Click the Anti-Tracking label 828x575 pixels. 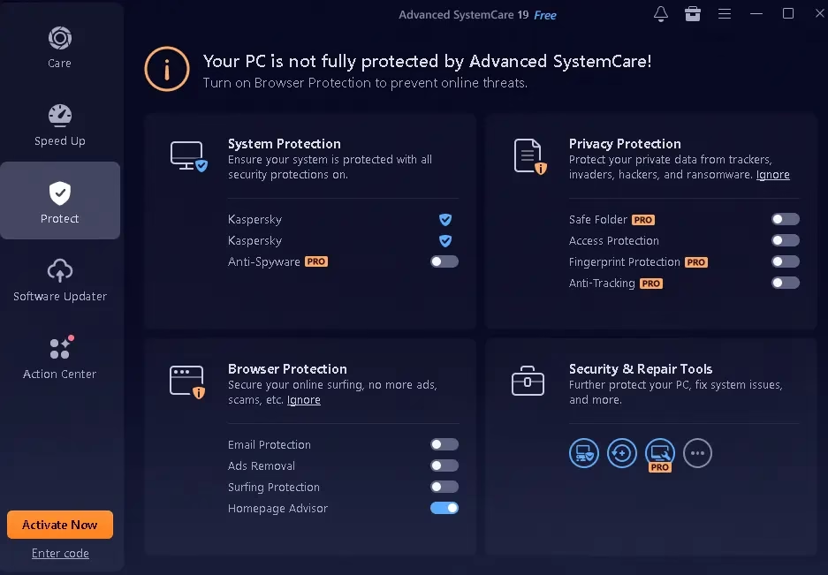point(602,283)
